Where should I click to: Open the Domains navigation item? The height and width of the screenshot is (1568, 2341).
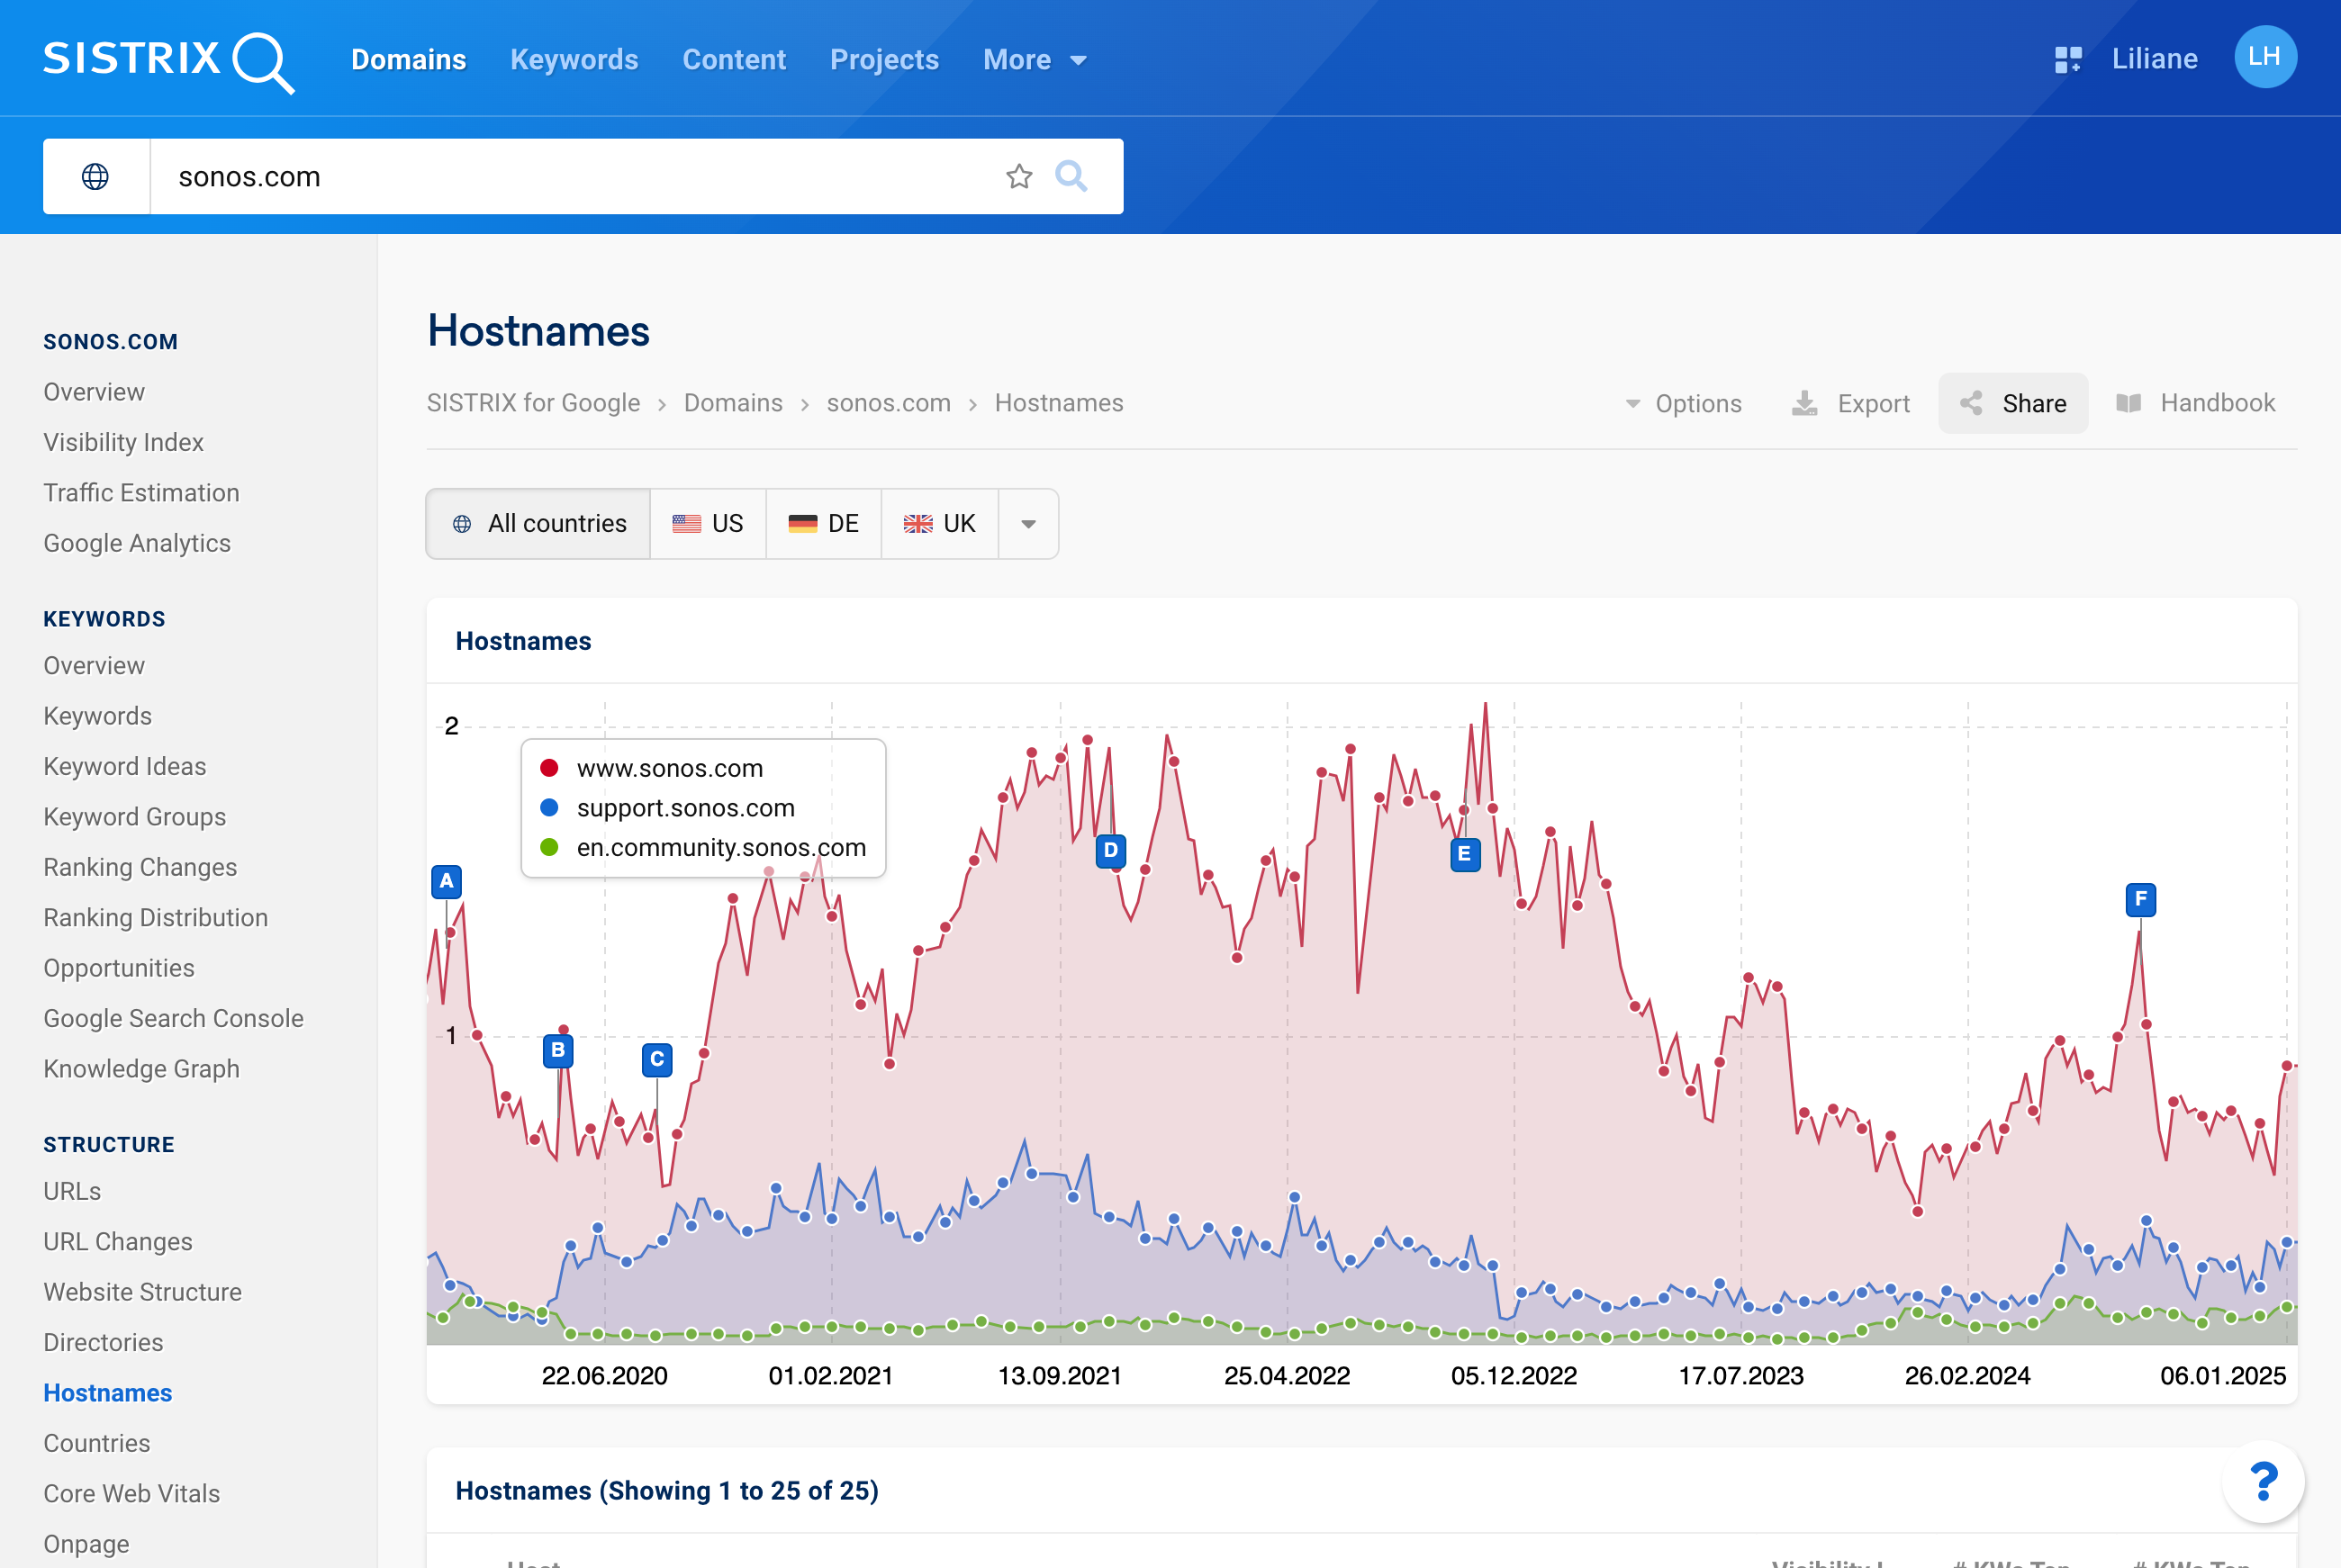(408, 60)
